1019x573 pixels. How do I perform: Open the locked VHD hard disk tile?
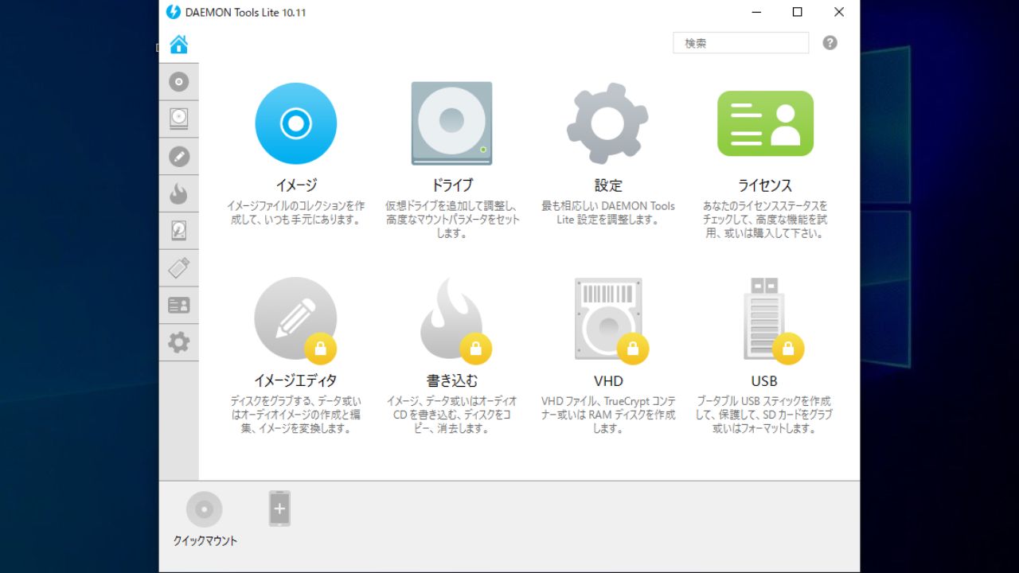point(611,319)
